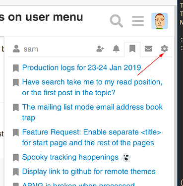
Task: Open Feature Request: Enable separate title topic
Action: [x=92, y=137]
